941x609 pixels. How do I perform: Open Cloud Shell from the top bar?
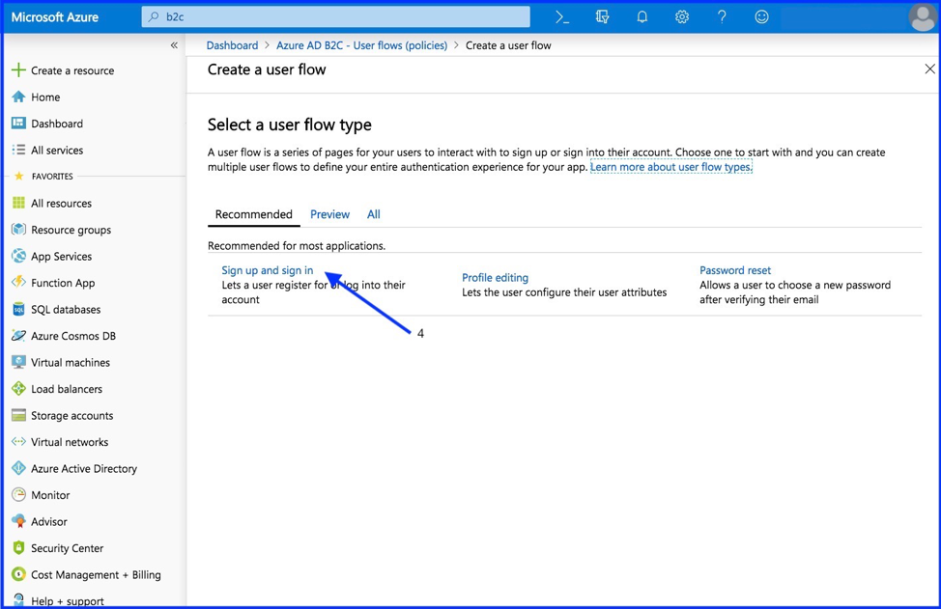click(561, 16)
